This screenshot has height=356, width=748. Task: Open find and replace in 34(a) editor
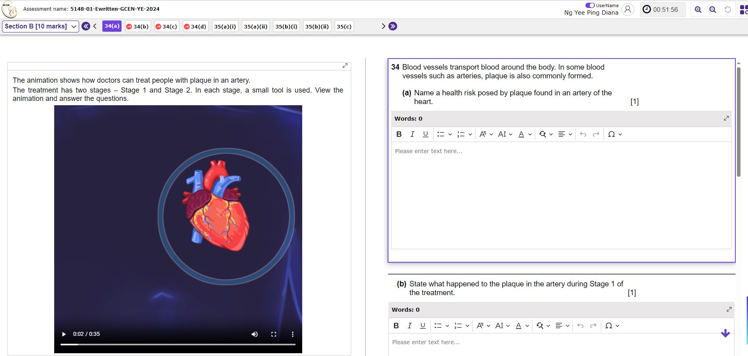tap(546, 134)
